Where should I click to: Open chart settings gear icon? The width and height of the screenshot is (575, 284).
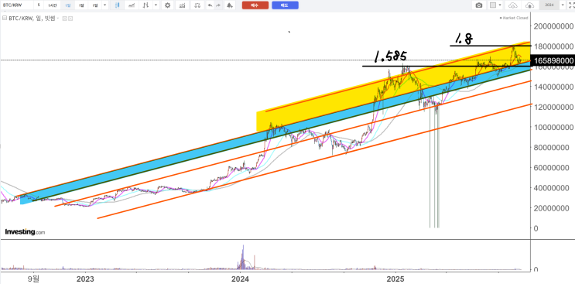(168, 5)
